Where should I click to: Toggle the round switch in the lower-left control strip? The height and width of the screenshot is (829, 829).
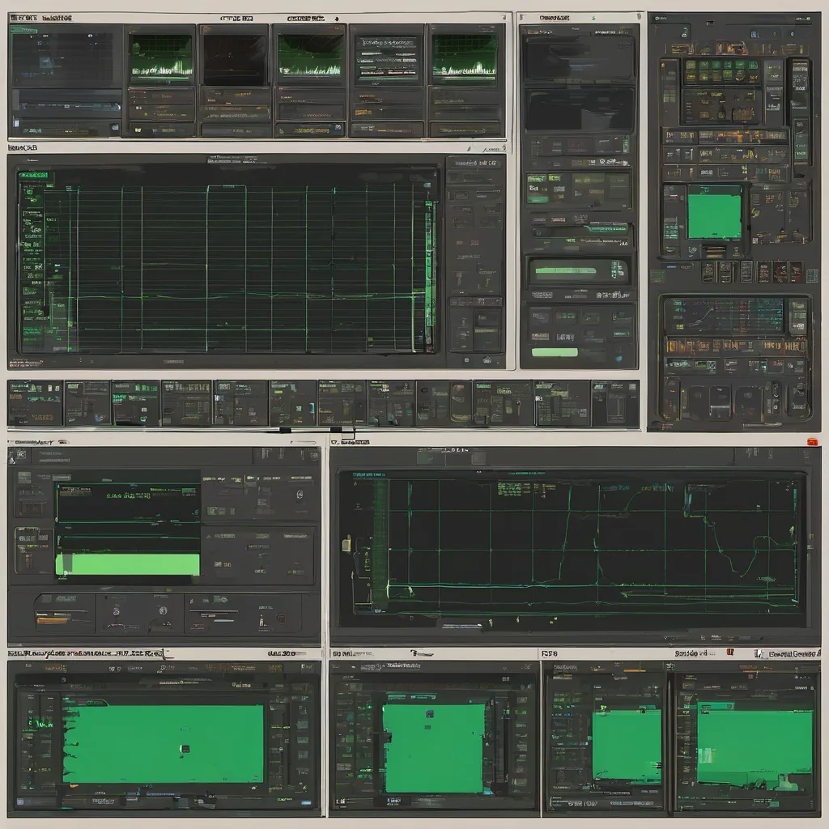pos(164,610)
